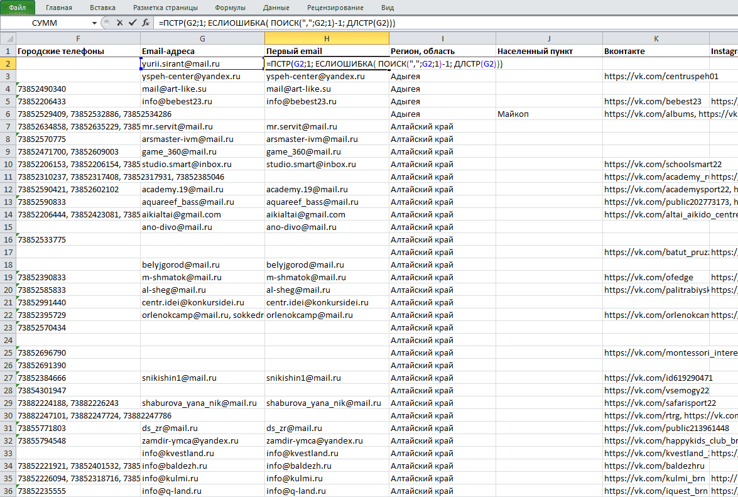Select G cell info@kvestland.ru
Viewport: 738px width, 497px height.
pos(202,453)
